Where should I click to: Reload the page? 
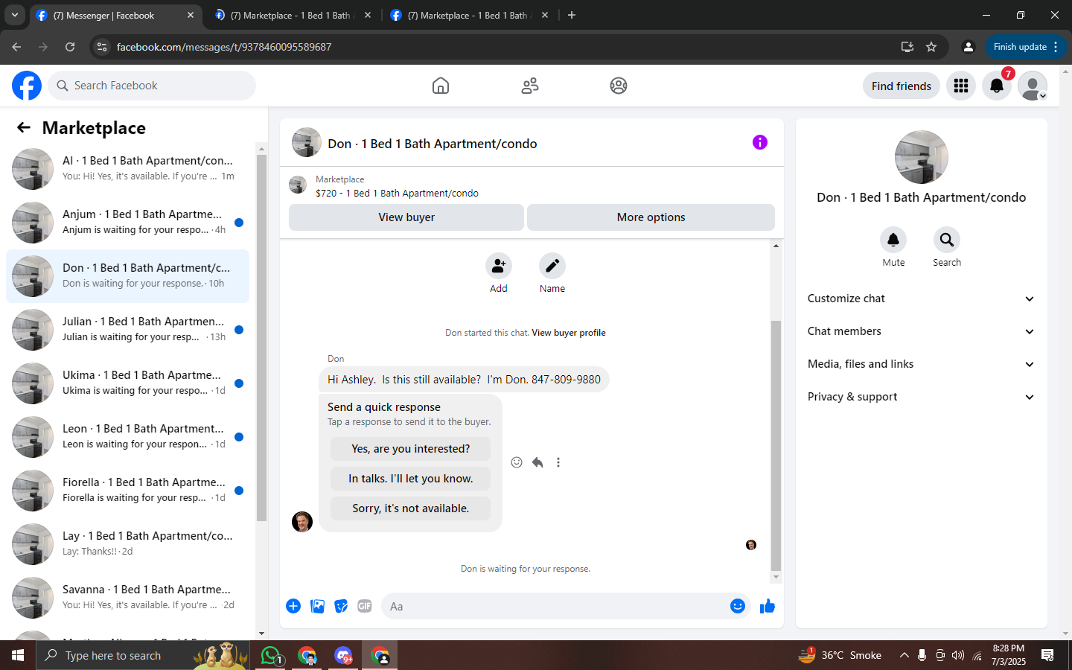click(x=70, y=47)
